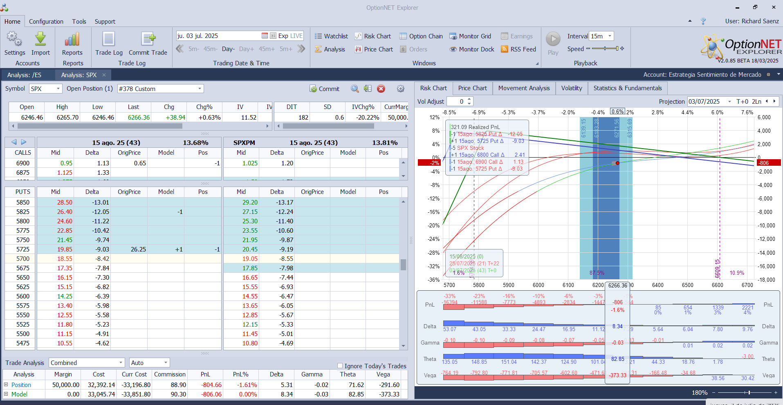Open the Volatility tab
The image size is (783, 405).
[572, 88]
